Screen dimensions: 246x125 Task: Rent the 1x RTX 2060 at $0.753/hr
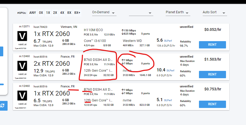212,104
